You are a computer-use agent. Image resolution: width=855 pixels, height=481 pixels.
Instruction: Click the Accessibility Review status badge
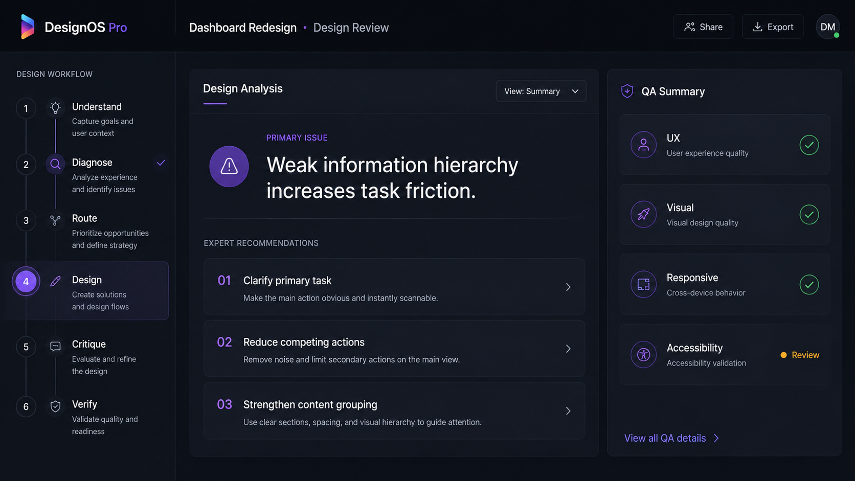pos(800,355)
